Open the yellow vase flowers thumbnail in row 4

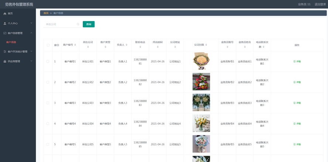[x=201, y=123]
